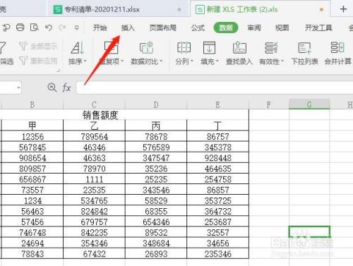The height and width of the screenshot is (266, 353).
Task: Select cell with value 576589
Action: 156,147
